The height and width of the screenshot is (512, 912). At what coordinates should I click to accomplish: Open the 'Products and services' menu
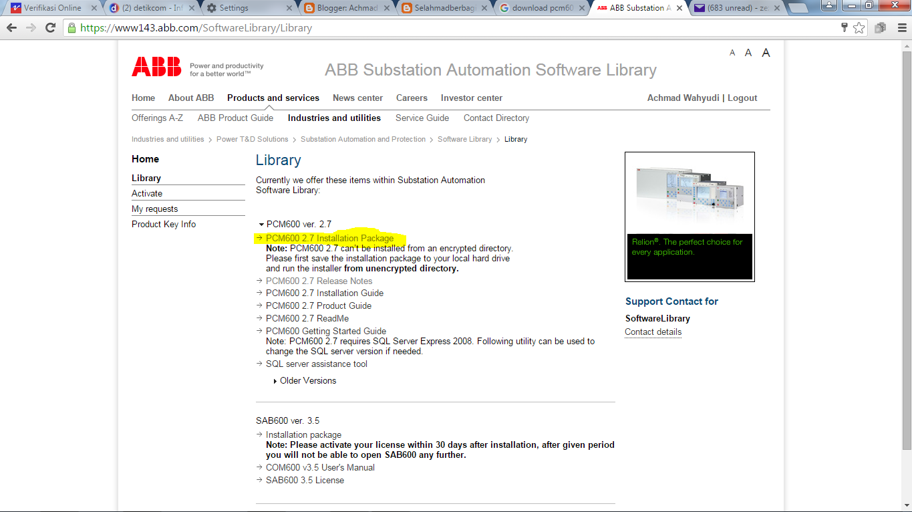pyautogui.click(x=273, y=98)
